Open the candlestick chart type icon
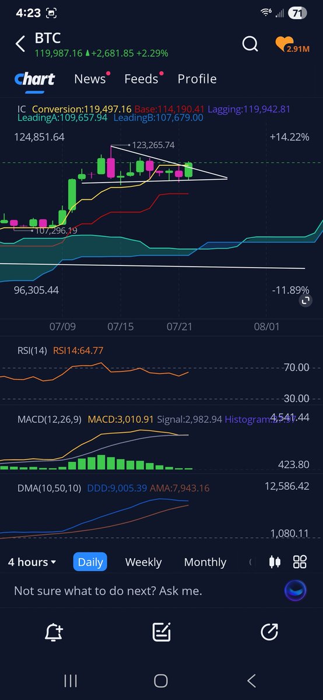 275,562
